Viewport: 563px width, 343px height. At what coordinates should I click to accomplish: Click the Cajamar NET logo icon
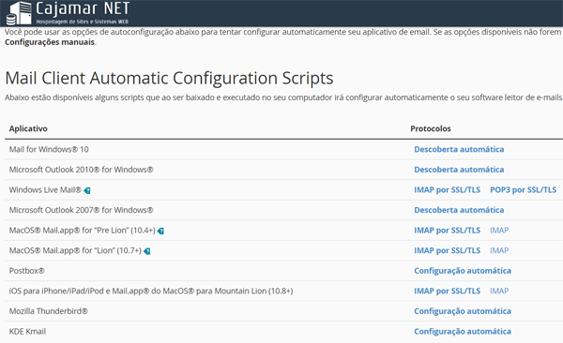click(x=19, y=14)
